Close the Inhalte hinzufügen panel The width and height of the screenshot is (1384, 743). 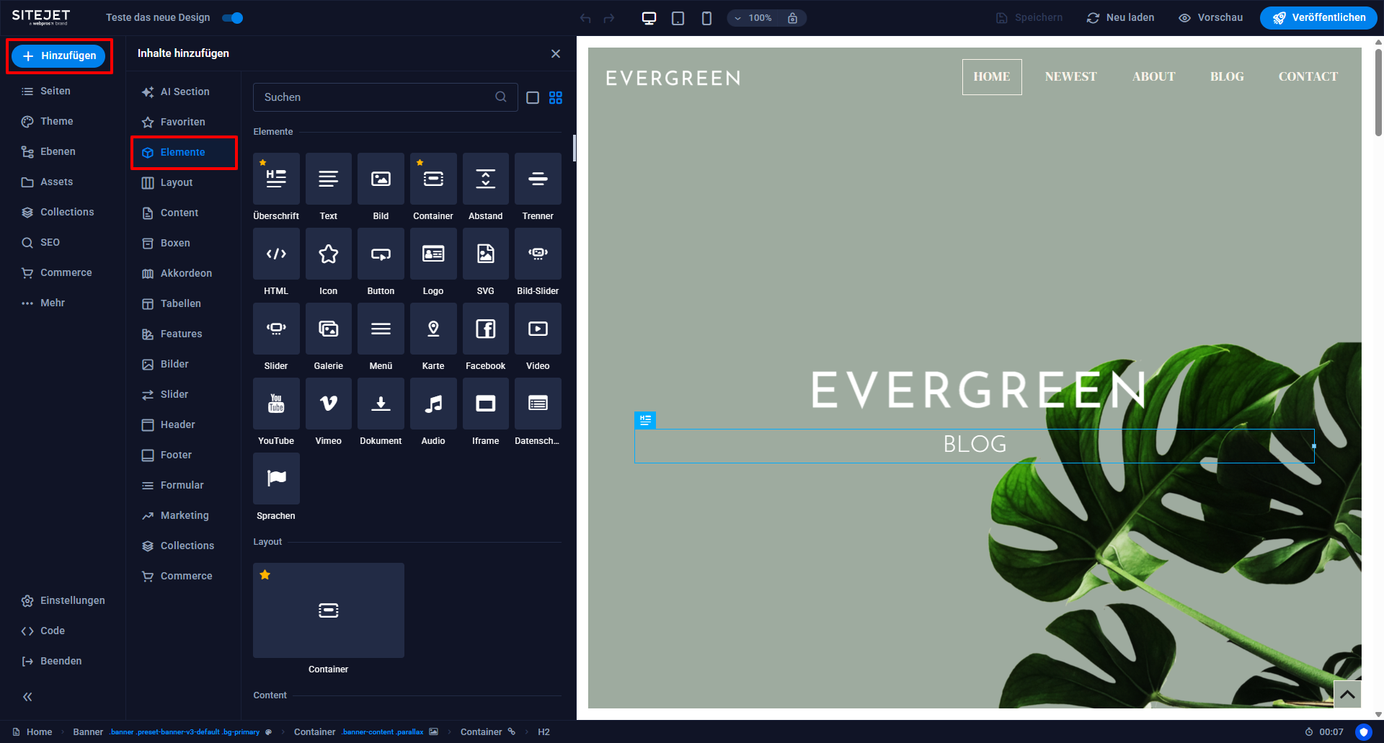[556, 54]
